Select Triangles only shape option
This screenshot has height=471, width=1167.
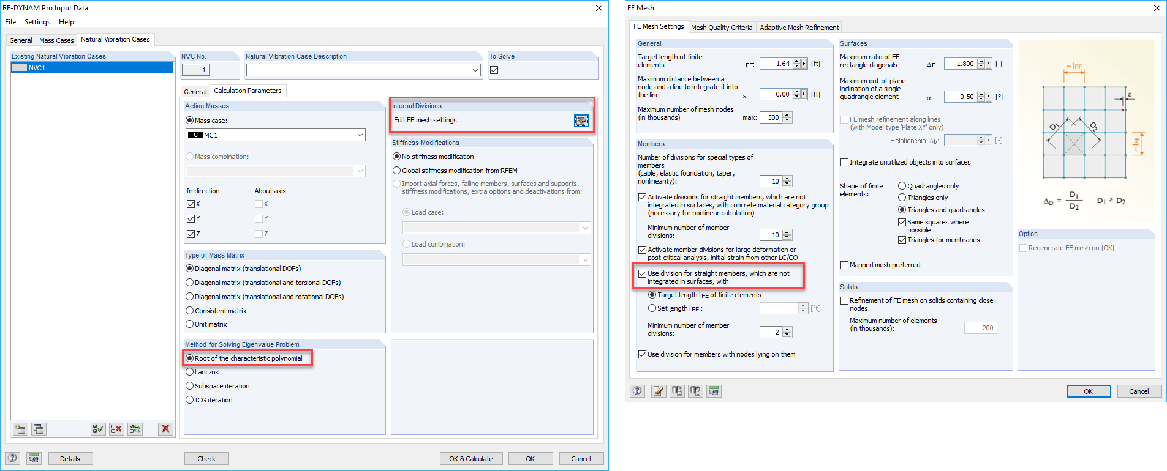click(923, 198)
